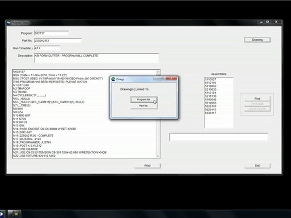Click the empty search field below Assemblies
Viewport: 291px width, 218px height.
click(x=219, y=137)
